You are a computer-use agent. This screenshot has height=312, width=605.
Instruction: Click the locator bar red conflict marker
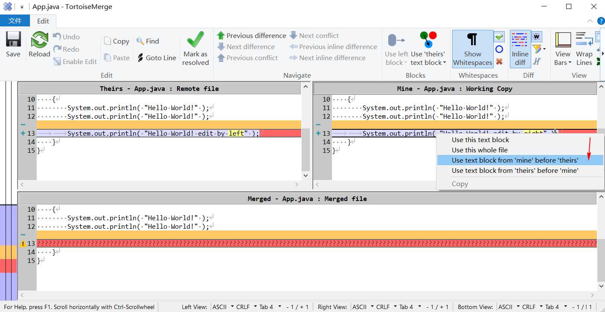(8, 265)
